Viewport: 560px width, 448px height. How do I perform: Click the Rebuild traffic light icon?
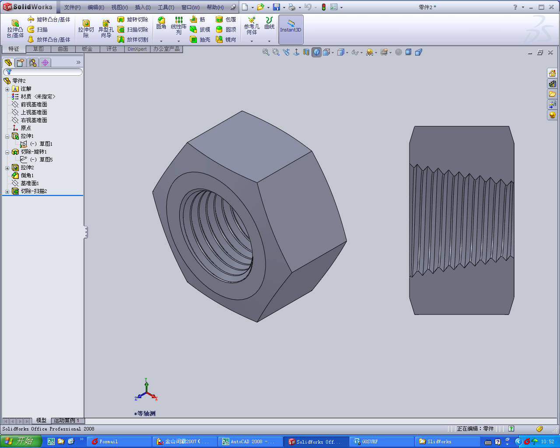pos(324,7)
